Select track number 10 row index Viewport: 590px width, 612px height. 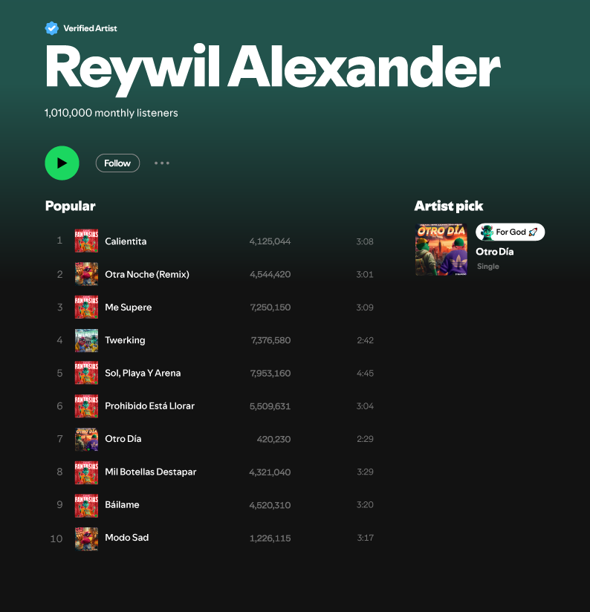[x=56, y=538]
